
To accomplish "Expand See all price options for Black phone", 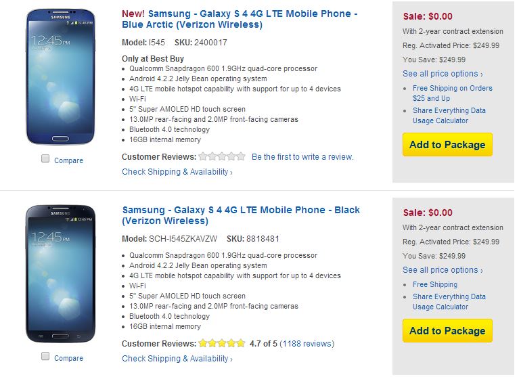I will [x=443, y=269].
